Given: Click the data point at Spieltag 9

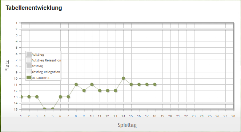Looking at the screenshot, I should tap(84, 91).
